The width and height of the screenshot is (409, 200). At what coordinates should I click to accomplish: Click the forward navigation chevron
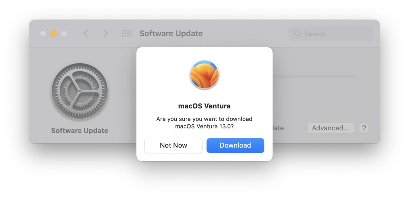(x=105, y=33)
